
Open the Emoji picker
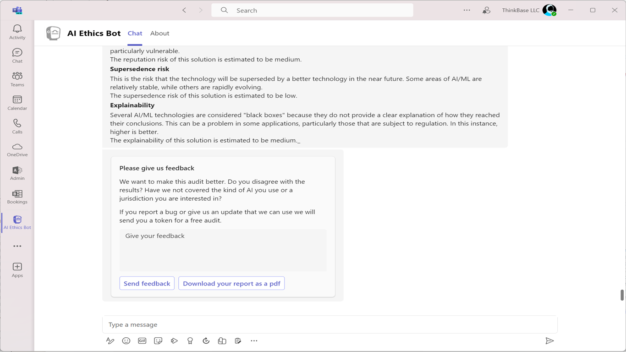(126, 341)
